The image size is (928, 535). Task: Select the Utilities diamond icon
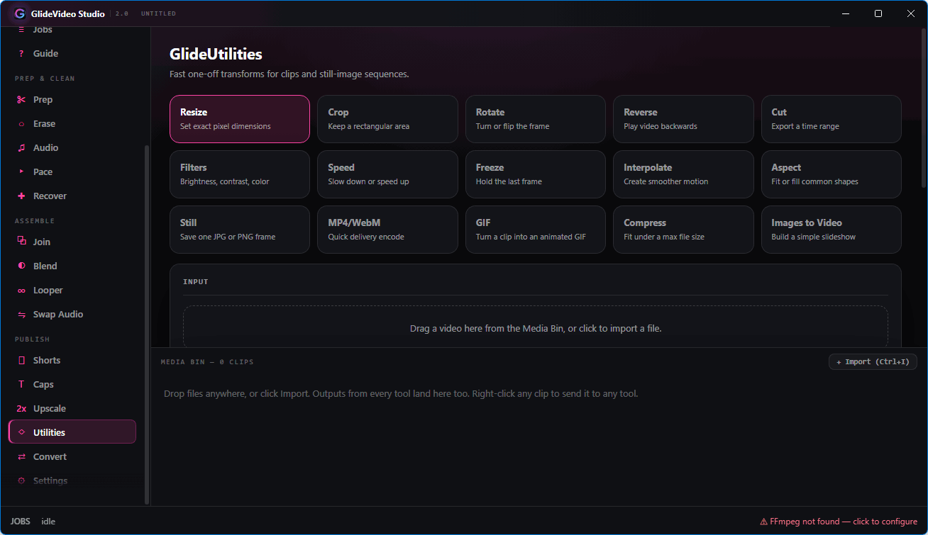pyautogui.click(x=21, y=433)
